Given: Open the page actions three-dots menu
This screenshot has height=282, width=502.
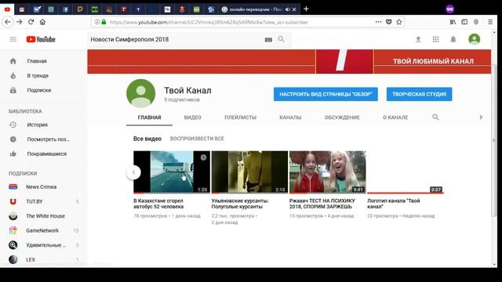Looking at the screenshot, I should (378, 22).
